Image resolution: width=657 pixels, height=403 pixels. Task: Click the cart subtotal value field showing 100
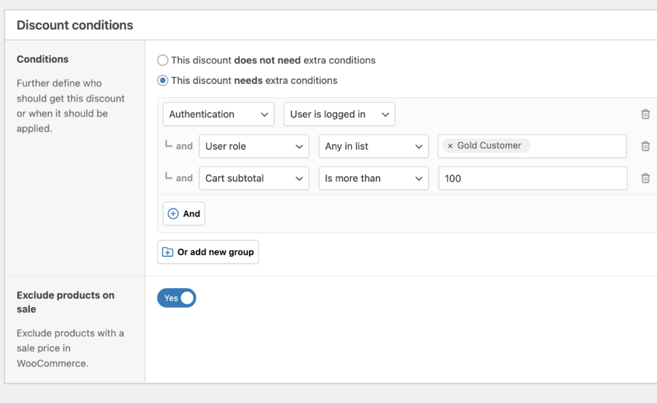click(x=532, y=178)
